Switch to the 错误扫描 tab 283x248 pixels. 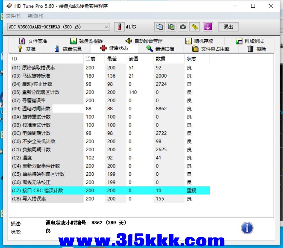pos(160,49)
